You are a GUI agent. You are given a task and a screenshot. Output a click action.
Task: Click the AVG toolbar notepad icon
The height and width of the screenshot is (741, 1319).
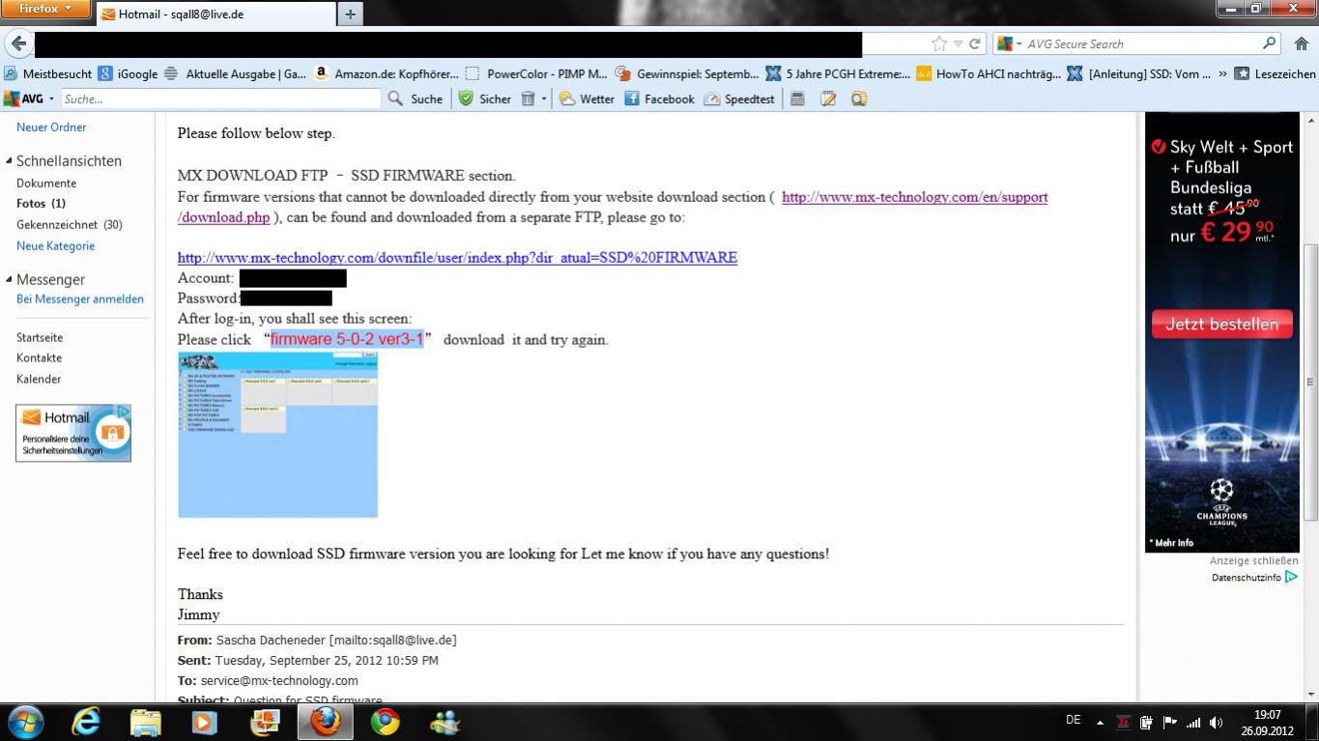pos(828,99)
